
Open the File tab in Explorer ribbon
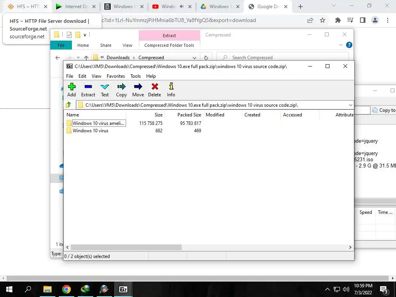pyautogui.click(x=61, y=45)
